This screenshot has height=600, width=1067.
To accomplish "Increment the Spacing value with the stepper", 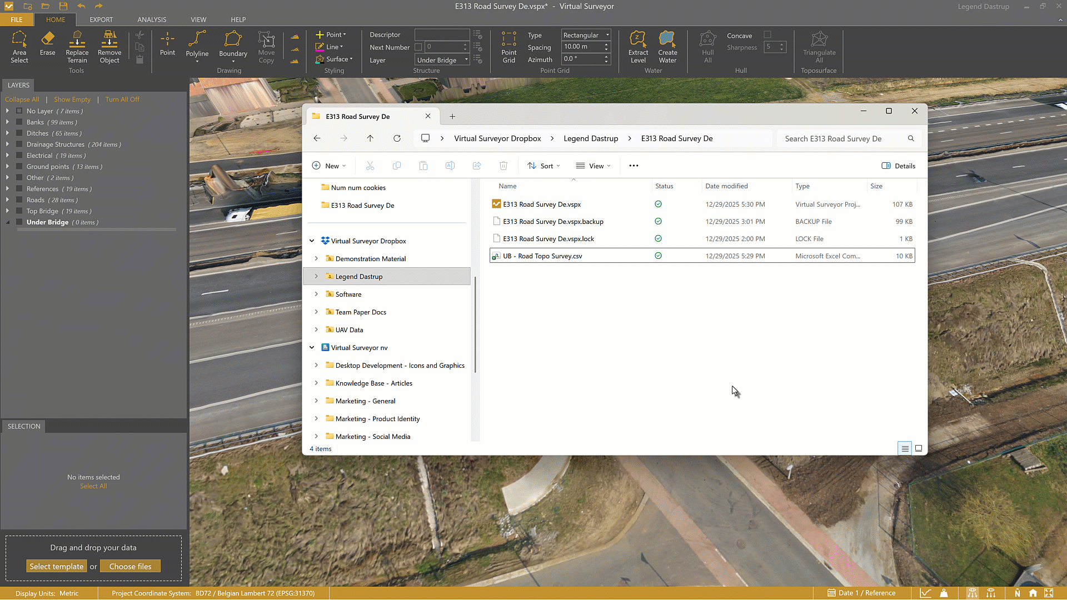I will click(606, 44).
